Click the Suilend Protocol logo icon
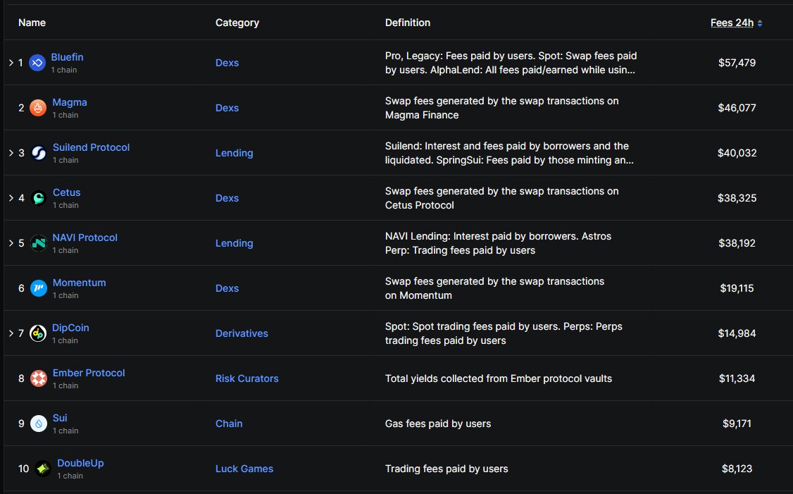 tap(39, 153)
